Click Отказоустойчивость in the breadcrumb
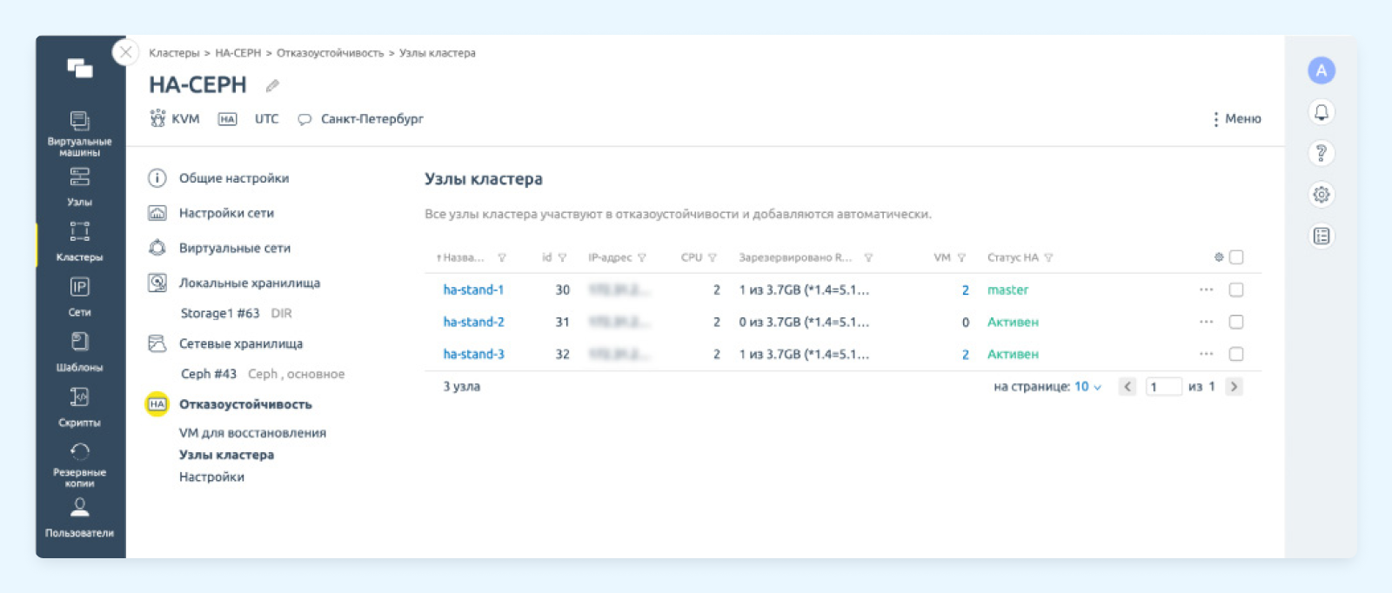The image size is (1392, 593). click(330, 53)
